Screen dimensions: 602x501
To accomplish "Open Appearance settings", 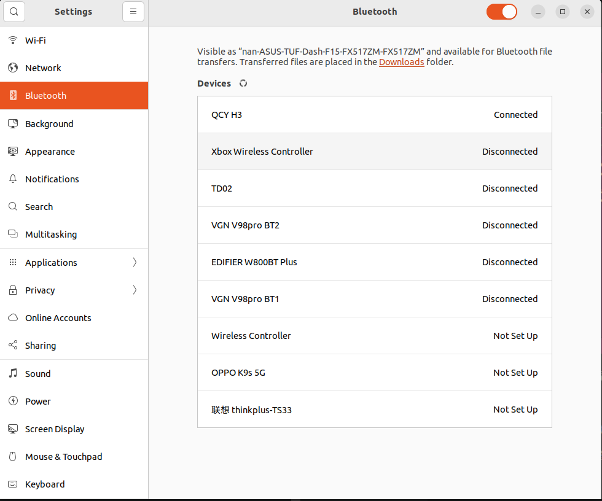I will 74,151.
